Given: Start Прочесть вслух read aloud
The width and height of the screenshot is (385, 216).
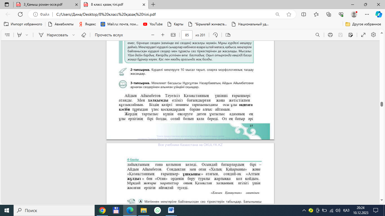Looking at the screenshot, I should [x=109, y=35].
